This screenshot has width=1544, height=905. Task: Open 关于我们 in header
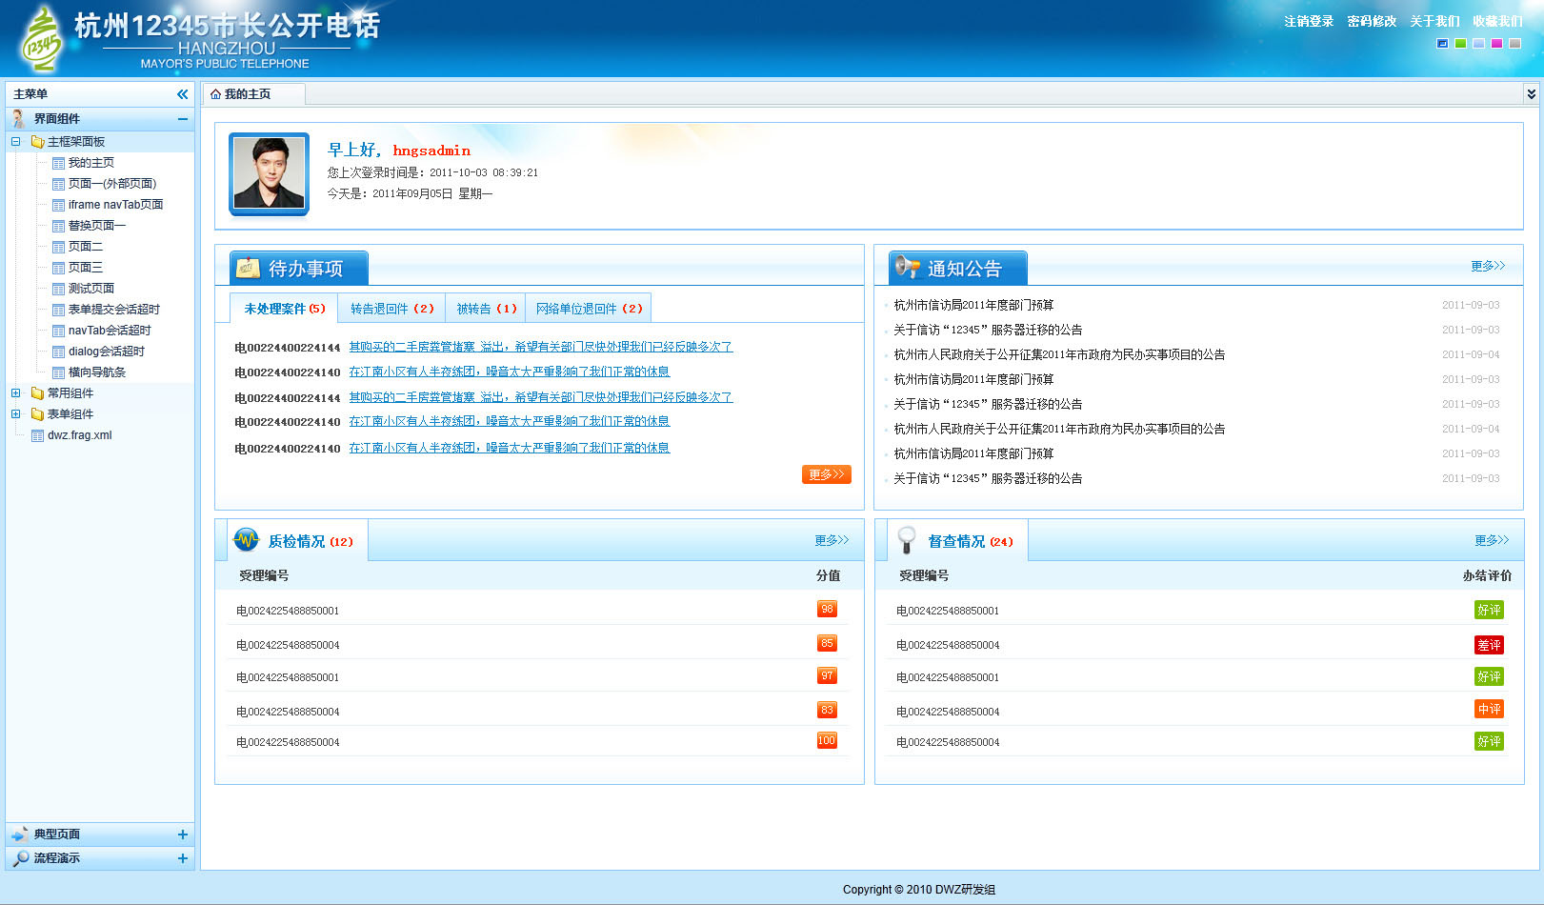(1434, 21)
